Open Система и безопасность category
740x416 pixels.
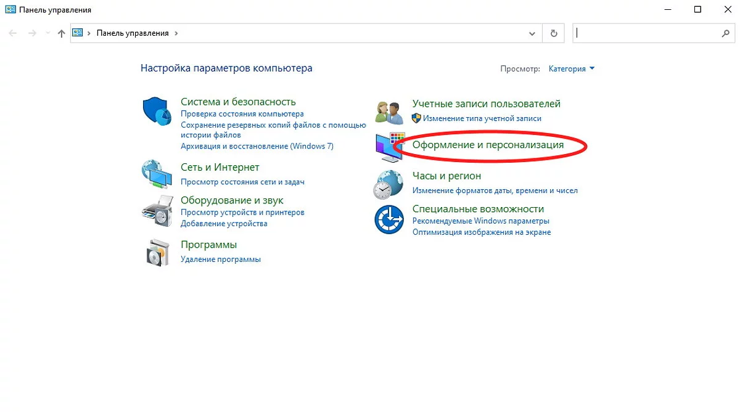[238, 102]
